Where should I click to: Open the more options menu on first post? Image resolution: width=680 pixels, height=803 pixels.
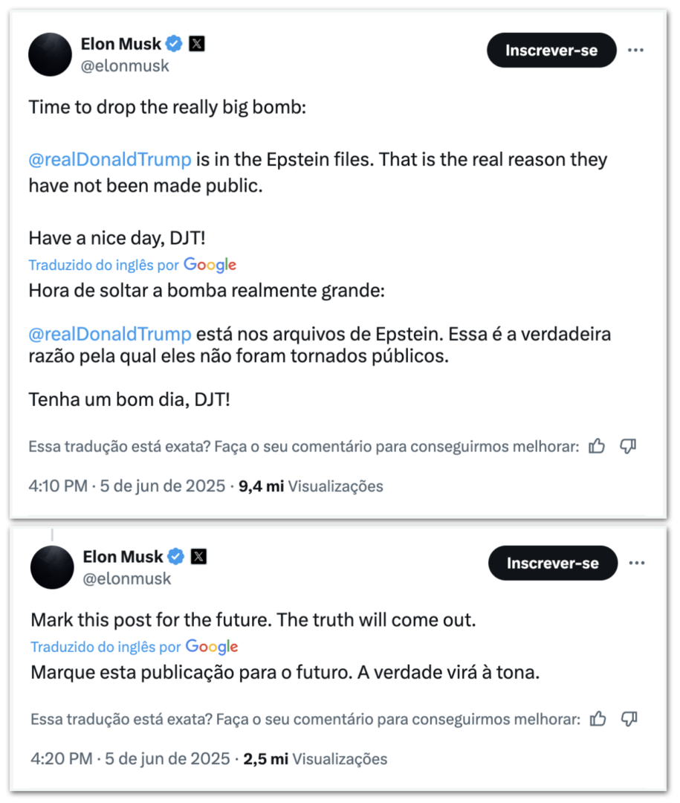(635, 51)
